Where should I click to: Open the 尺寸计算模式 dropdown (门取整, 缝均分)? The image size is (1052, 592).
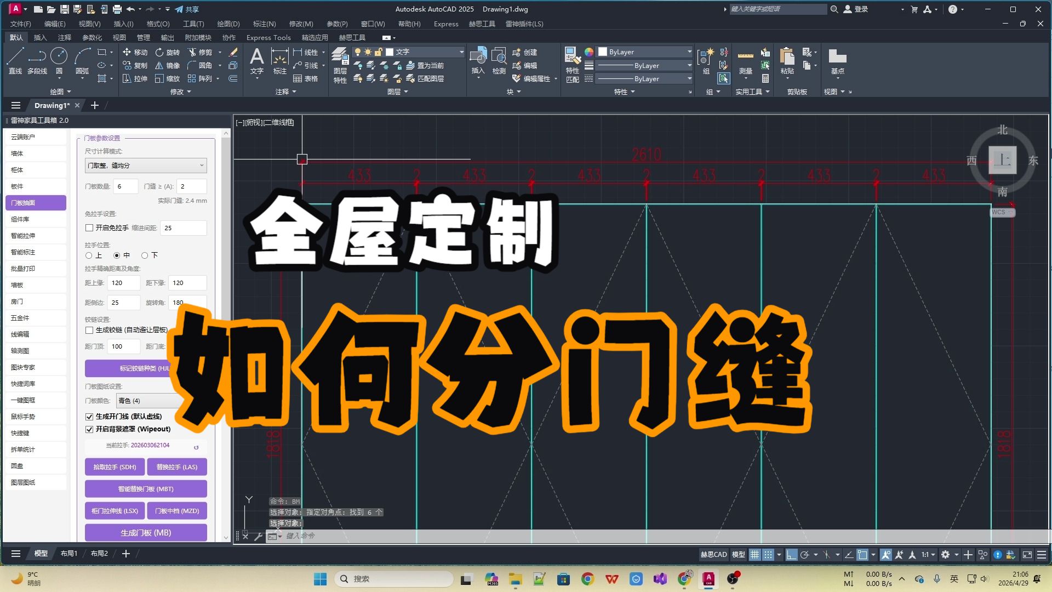pyautogui.click(x=146, y=166)
